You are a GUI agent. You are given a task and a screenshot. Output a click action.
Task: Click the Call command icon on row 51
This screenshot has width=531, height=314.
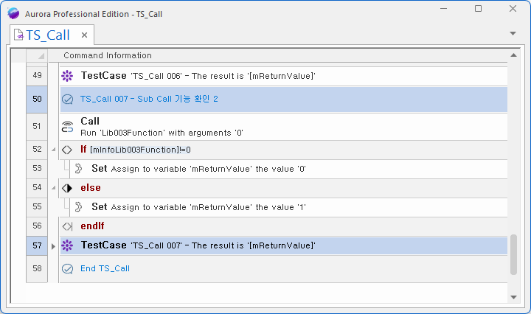[67, 127]
